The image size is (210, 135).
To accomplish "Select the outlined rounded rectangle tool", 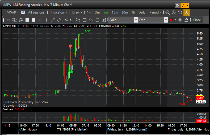I will point(97,20).
